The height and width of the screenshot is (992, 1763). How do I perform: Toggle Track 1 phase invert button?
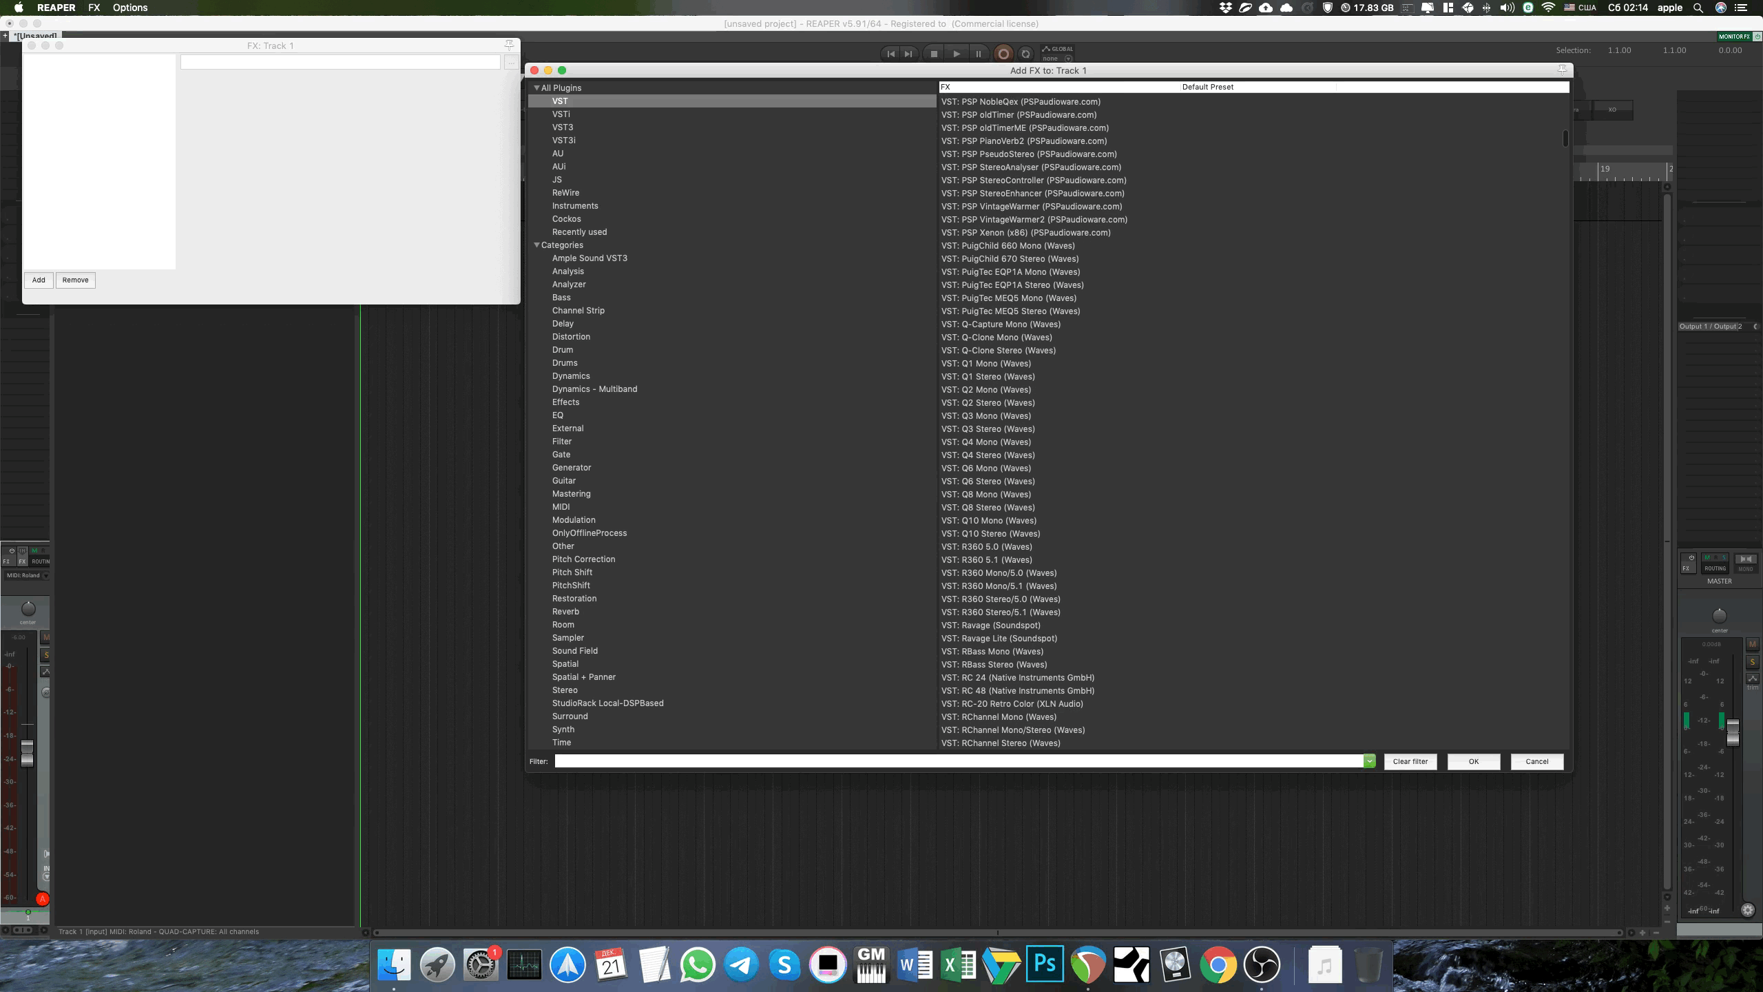45,692
